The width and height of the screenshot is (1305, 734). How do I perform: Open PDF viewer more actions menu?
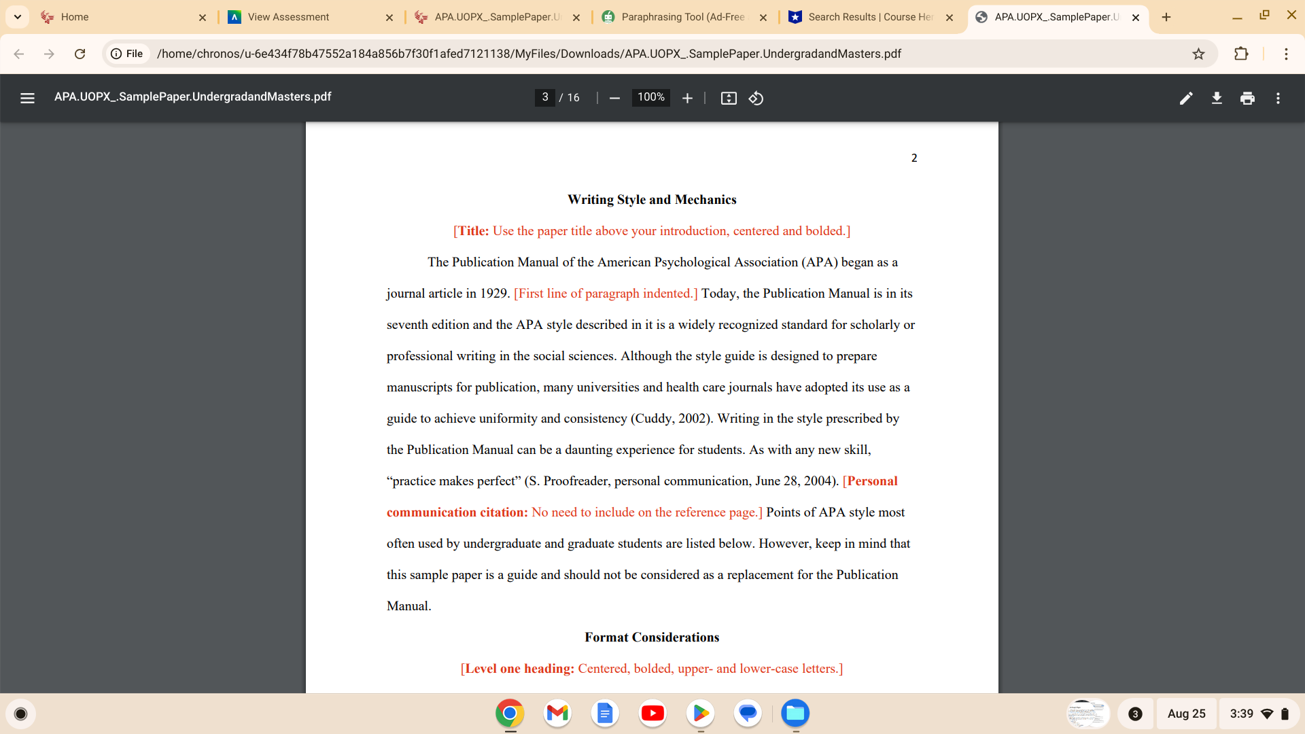[x=1278, y=98]
